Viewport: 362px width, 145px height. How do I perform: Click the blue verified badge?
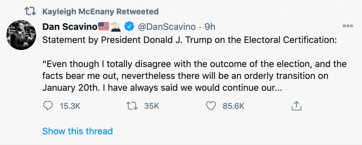[129, 27]
